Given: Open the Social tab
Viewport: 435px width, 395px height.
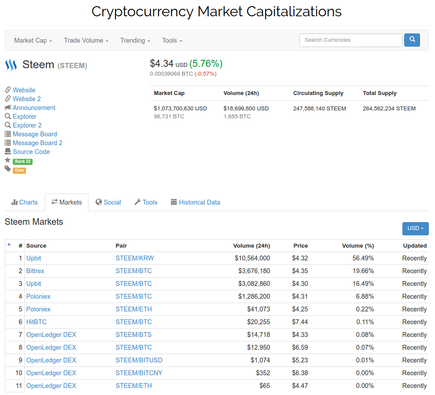Looking at the screenshot, I should click(x=108, y=202).
